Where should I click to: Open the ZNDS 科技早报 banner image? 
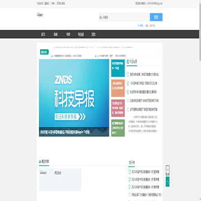coord(74,98)
